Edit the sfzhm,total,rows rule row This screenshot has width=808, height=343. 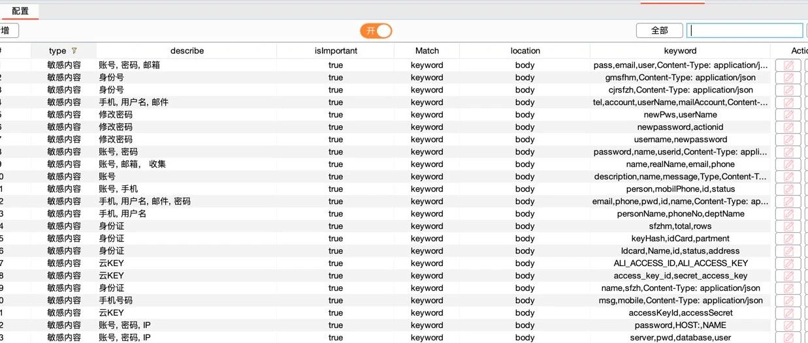click(788, 226)
